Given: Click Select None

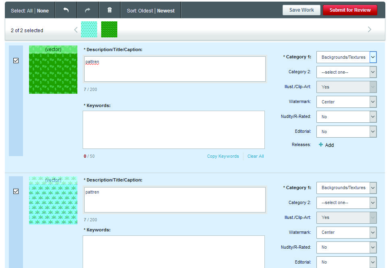Looking at the screenshot, I should 43,11.
